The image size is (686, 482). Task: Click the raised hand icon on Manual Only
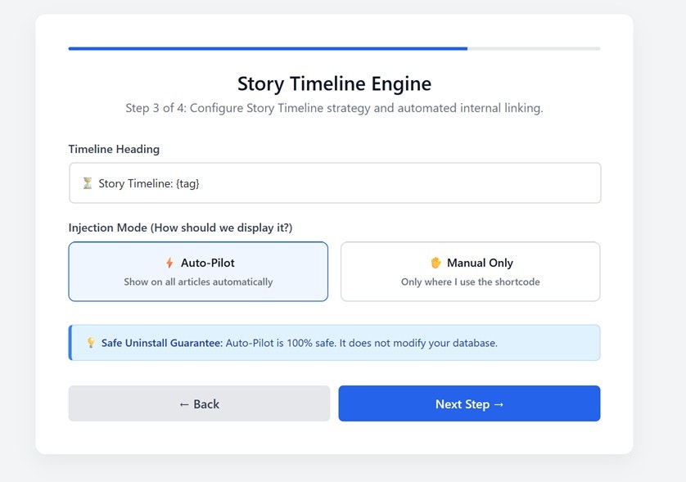(436, 263)
